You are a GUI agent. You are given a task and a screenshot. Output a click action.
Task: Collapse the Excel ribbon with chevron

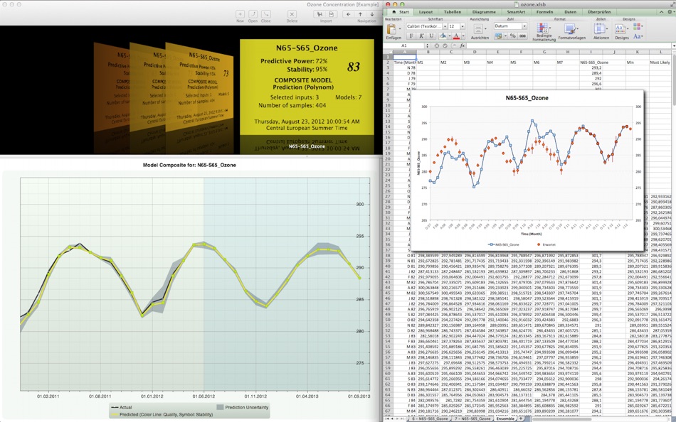point(660,12)
